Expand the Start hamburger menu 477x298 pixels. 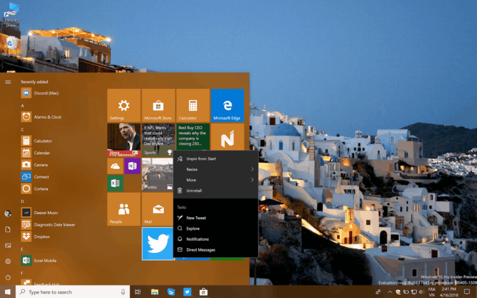(x=8, y=82)
